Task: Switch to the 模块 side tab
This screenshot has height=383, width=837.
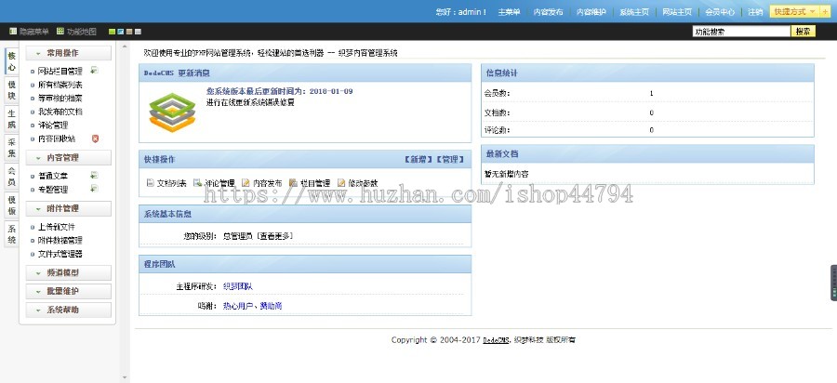Action: [12, 90]
